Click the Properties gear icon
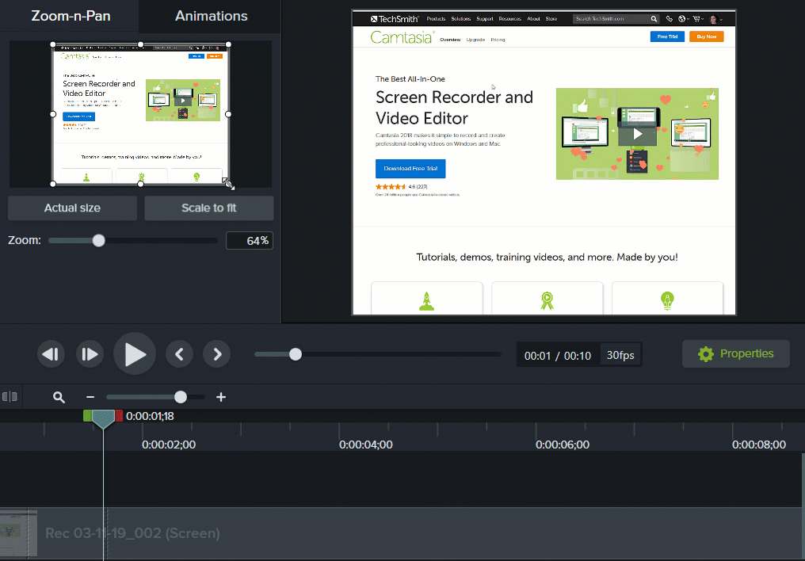805x561 pixels. [x=706, y=353]
